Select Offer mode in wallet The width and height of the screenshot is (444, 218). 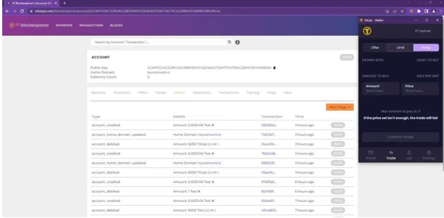pos(375,48)
